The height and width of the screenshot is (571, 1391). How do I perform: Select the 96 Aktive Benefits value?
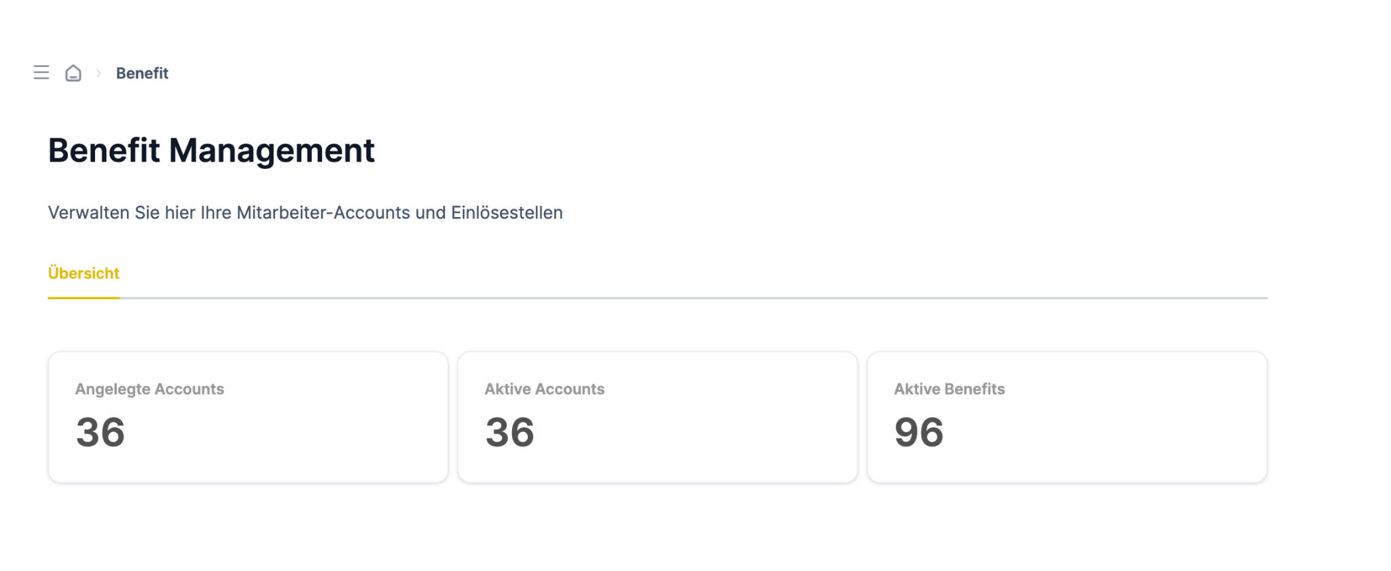(919, 433)
